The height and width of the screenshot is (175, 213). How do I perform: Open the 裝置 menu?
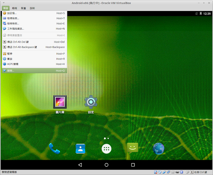(x=23, y=8)
